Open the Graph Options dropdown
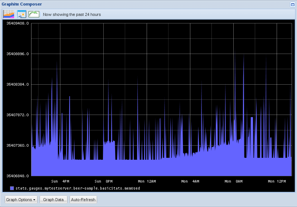Image resolution: width=297 pixels, height=207 pixels. point(21,200)
